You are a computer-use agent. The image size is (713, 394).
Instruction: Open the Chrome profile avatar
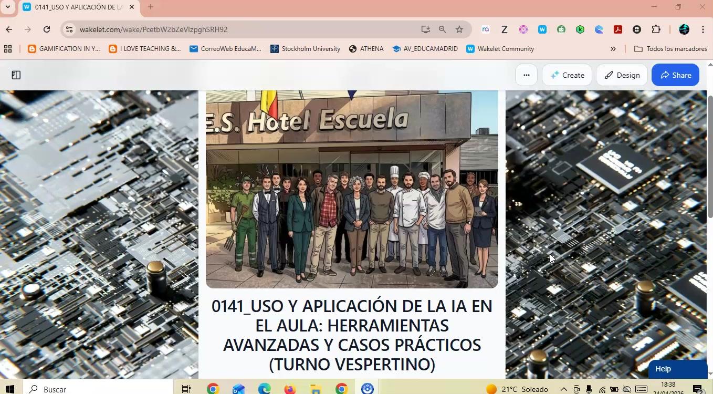tap(684, 29)
